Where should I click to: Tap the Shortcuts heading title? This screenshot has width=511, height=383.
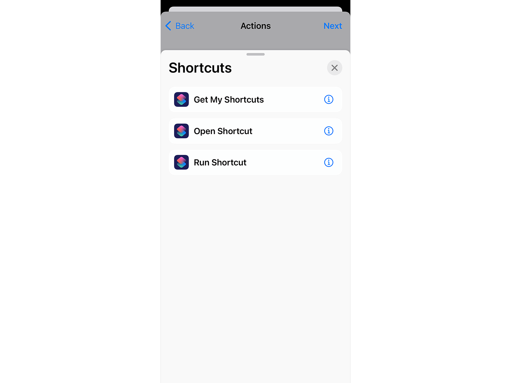point(200,68)
